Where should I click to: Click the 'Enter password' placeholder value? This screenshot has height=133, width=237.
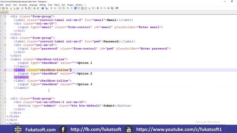tap(154, 48)
